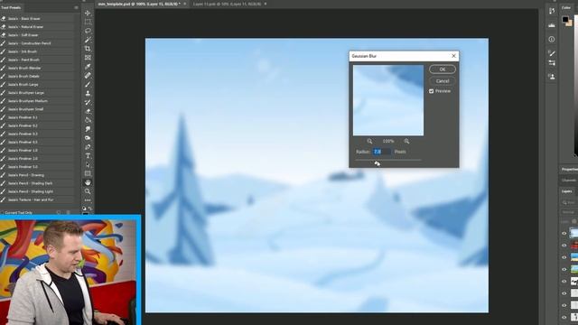The width and height of the screenshot is (578, 325).
Task: Select the Rectangle shape tool
Action: [x=88, y=173]
